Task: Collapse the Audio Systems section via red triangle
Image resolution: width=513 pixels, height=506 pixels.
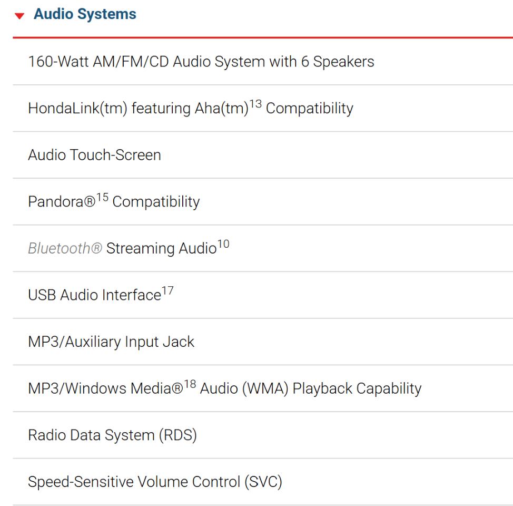Action: 19,16
